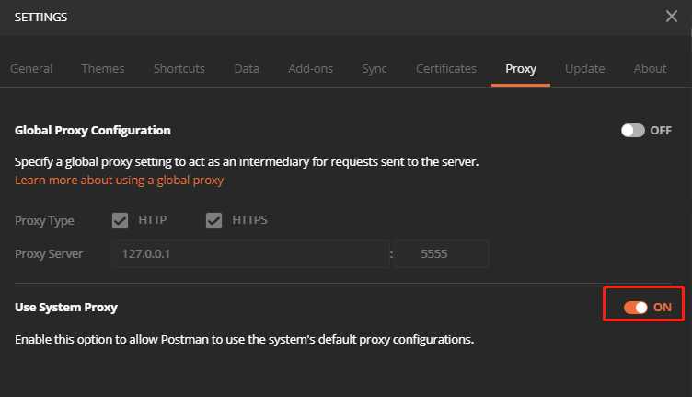Close the Settings dialog with the X
The width and height of the screenshot is (692, 397).
point(672,16)
